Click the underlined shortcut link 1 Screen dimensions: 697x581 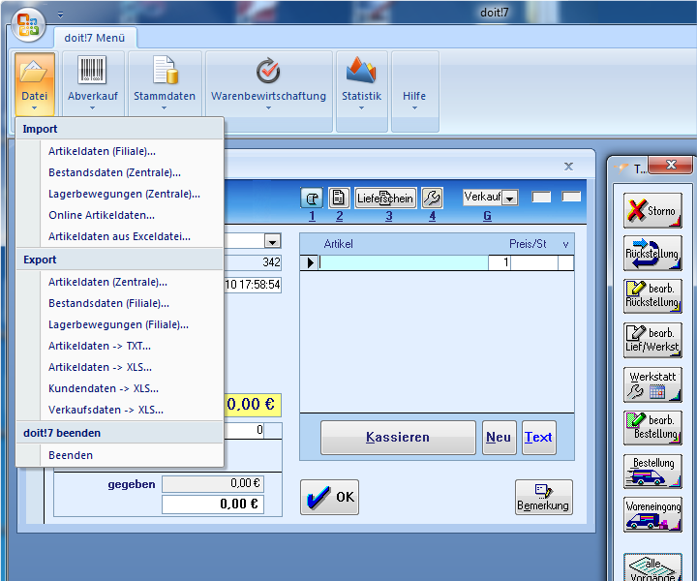tap(312, 217)
